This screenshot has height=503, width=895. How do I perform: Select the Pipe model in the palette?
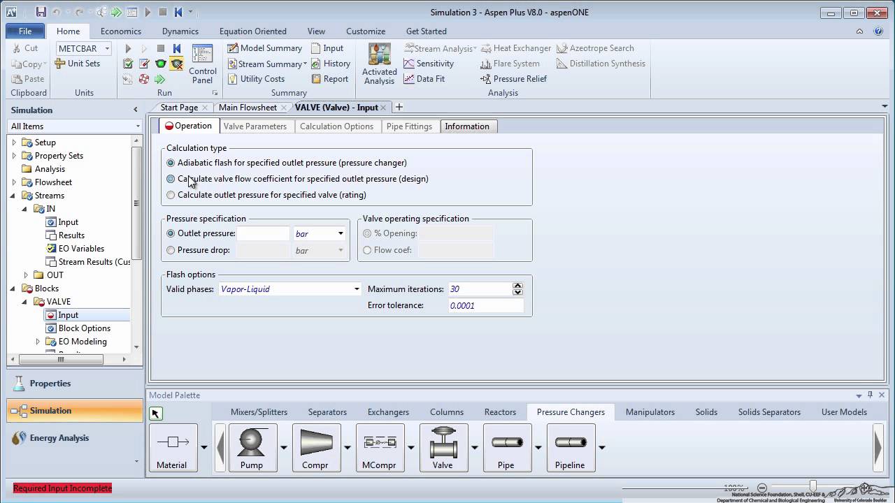pyautogui.click(x=506, y=448)
